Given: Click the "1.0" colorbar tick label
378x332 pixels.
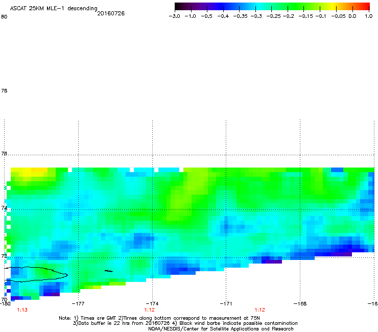Looking at the screenshot, I should coord(369,16).
